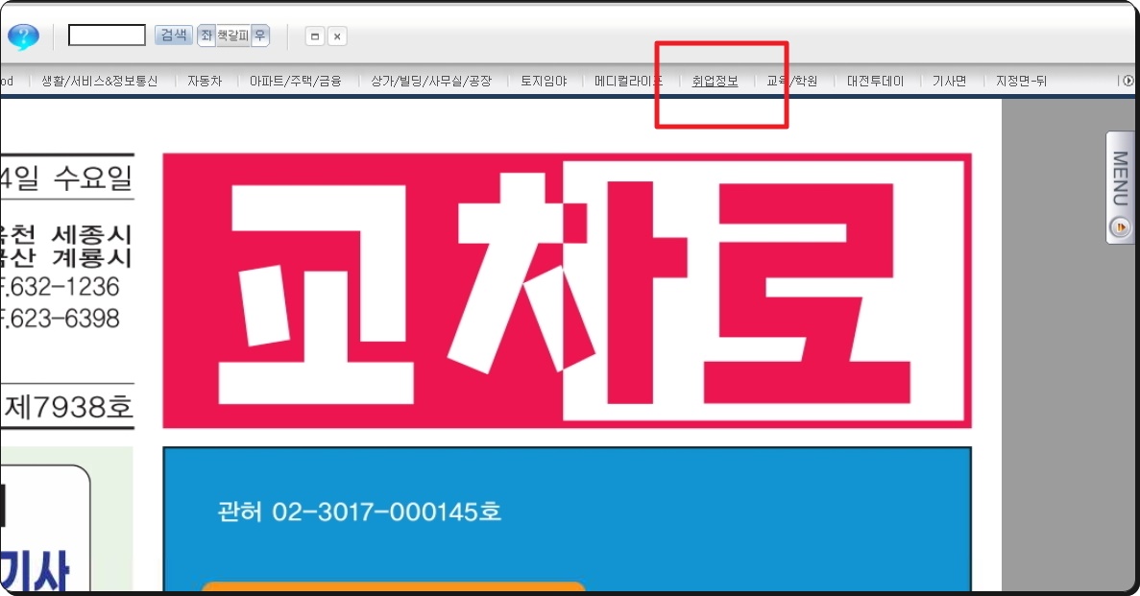
Task: Open the 생활/서비스&정보통신 section tab
Action: point(100,81)
